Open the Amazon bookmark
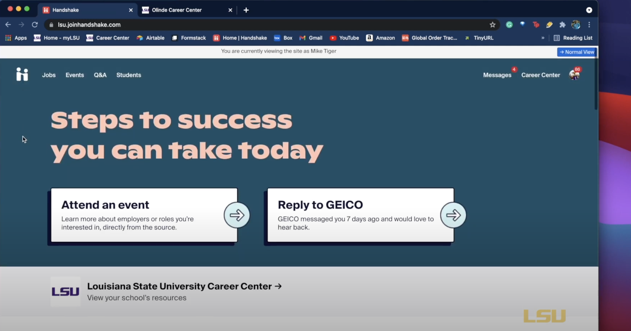The image size is (631, 331). [x=380, y=38]
